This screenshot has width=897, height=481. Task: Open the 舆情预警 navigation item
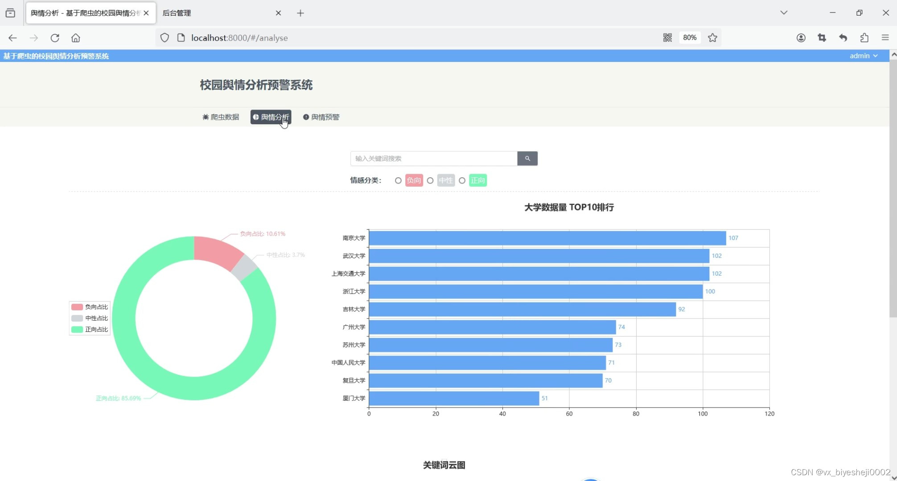pyautogui.click(x=321, y=117)
